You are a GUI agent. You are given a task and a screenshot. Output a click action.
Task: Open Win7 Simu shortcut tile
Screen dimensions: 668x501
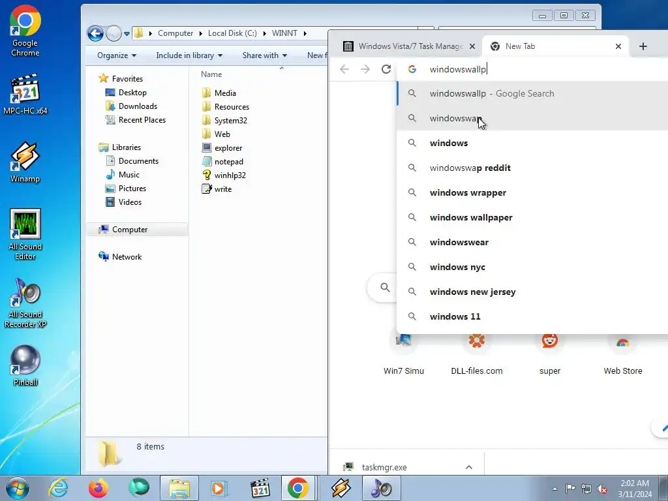tap(403, 356)
